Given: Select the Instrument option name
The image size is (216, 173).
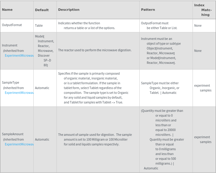Looking at the screenshot, I should point(10,45).
